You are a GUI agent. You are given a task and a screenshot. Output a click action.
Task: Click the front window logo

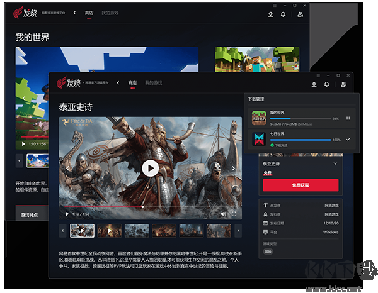(69, 82)
